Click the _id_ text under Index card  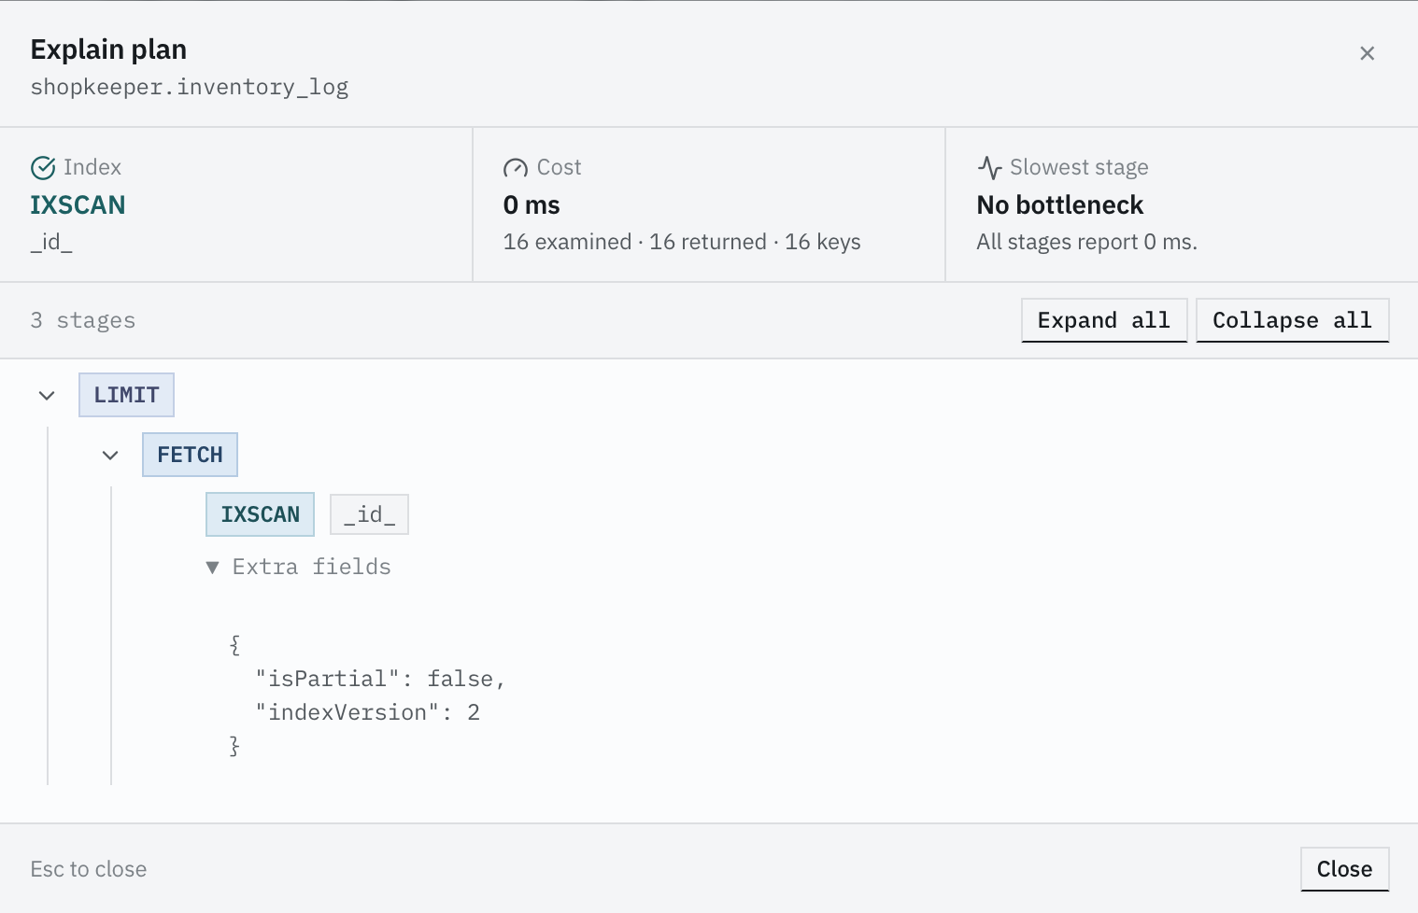pyautogui.click(x=51, y=243)
